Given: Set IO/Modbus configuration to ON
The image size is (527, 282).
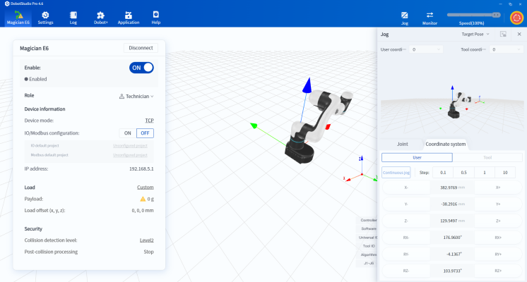Looking at the screenshot, I should (x=128, y=133).
